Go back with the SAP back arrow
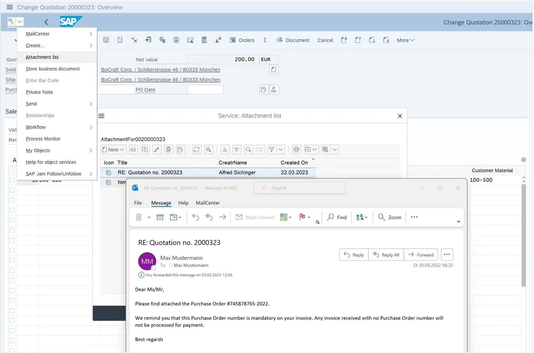The image size is (534, 353). tap(46, 22)
